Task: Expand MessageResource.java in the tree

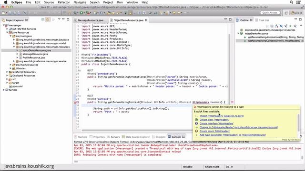Action: click(17, 54)
